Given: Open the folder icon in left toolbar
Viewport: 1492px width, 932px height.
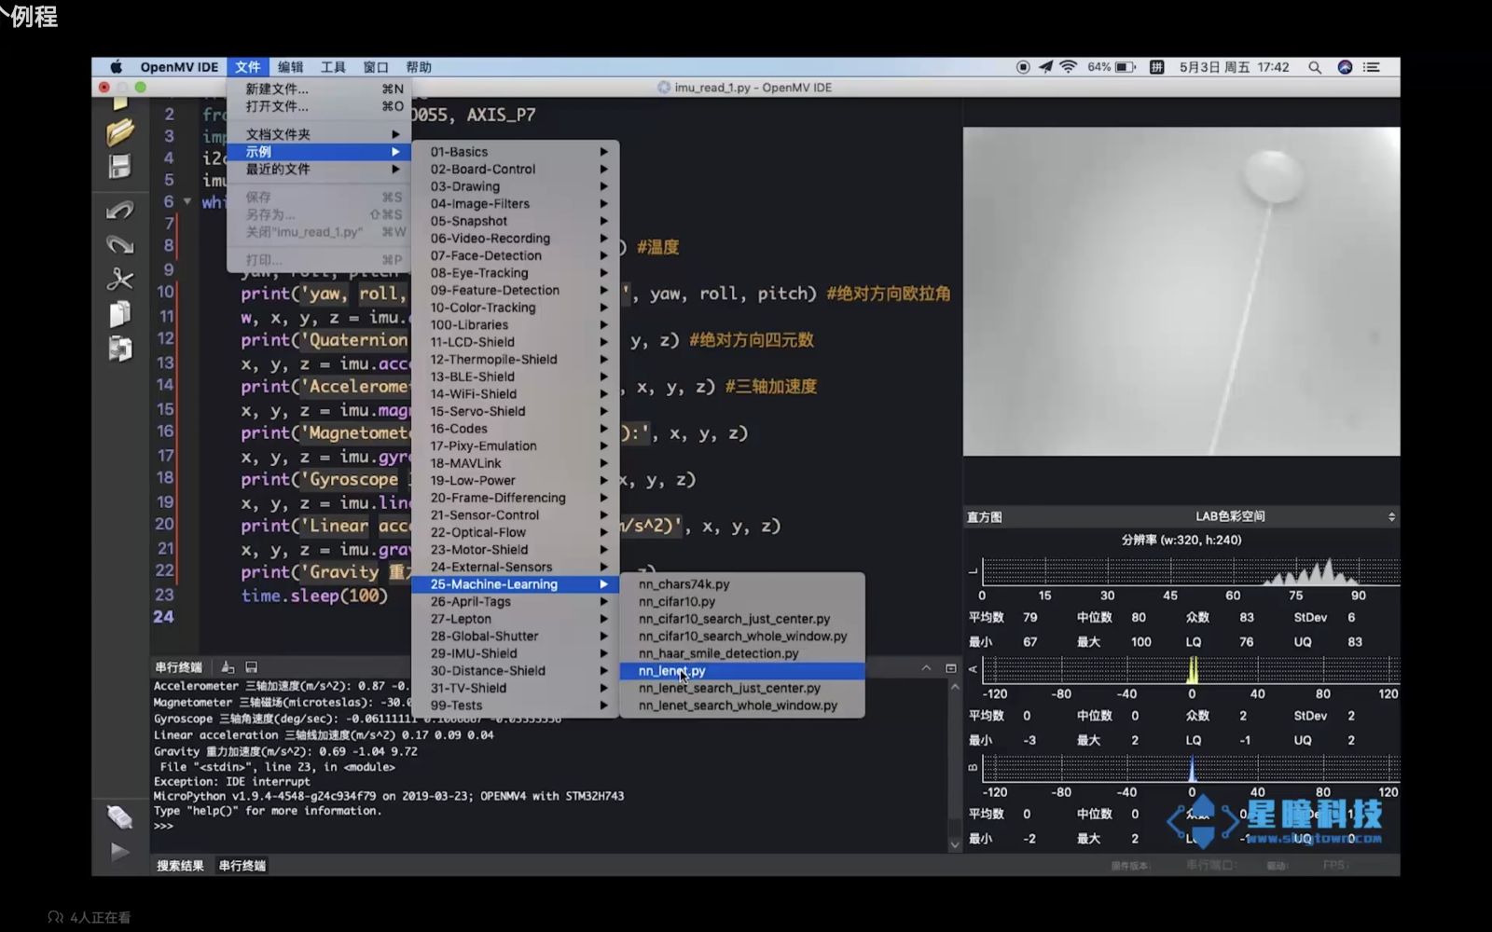Looking at the screenshot, I should point(120,132).
